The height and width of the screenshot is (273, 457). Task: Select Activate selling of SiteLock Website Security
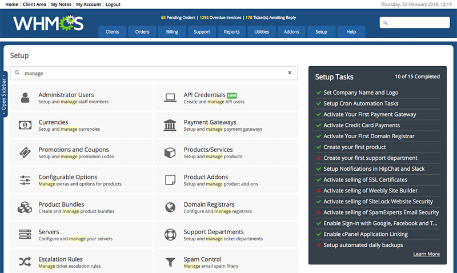(378, 202)
